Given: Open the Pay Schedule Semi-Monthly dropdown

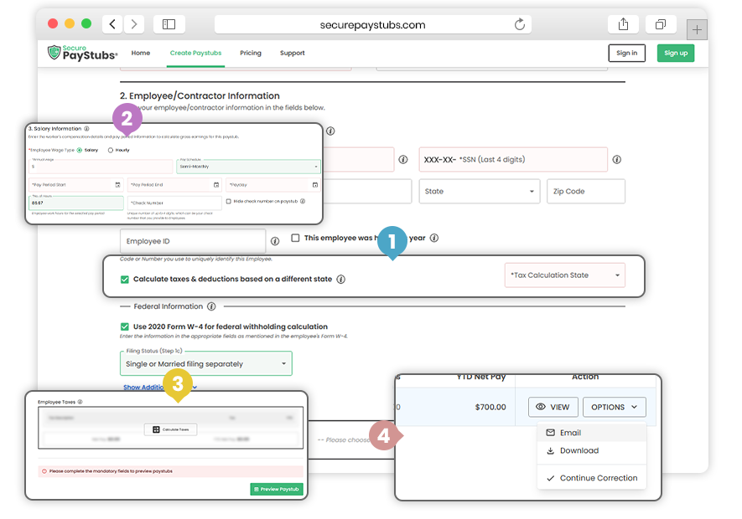Looking at the screenshot, I should (x=247, y=168).
